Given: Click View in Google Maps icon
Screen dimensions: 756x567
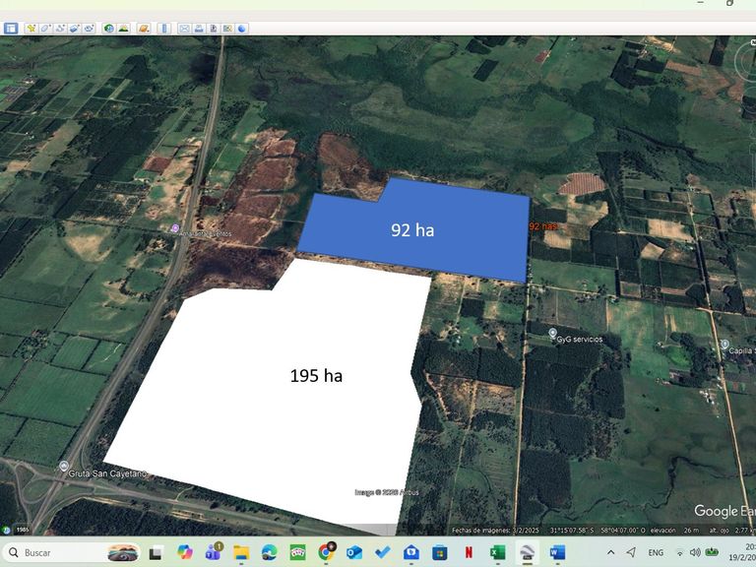Looking at the screenshot, I should coord(227,29).
